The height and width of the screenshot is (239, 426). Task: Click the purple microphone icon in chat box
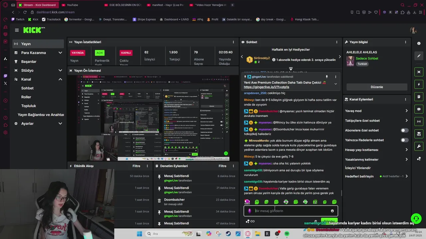click(250, 211)
